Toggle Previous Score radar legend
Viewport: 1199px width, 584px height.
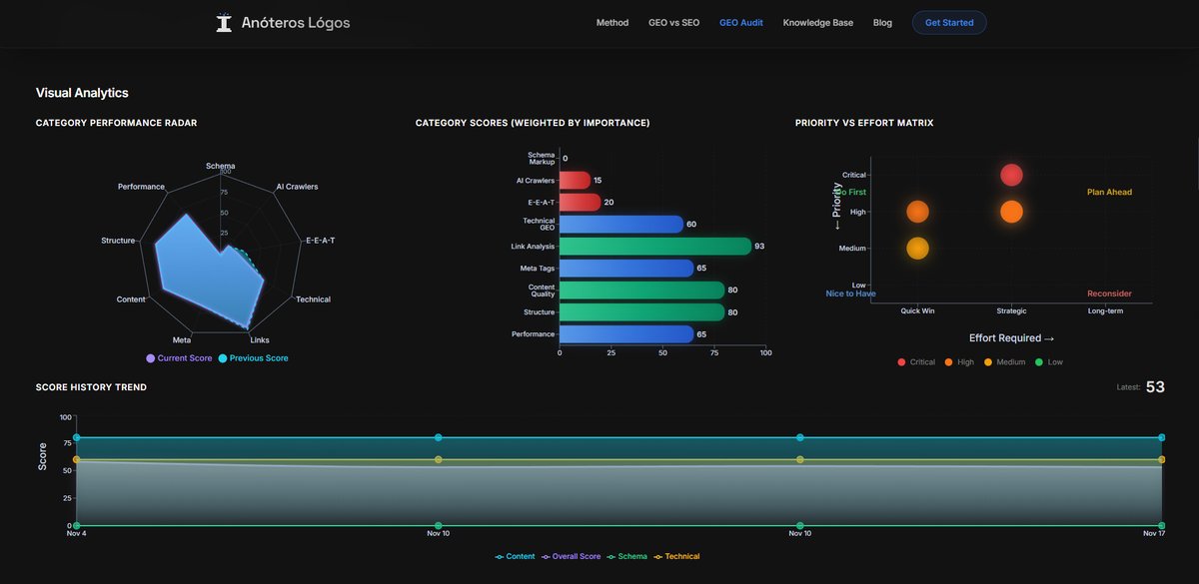pyautogui.click(x=253, y=358)
